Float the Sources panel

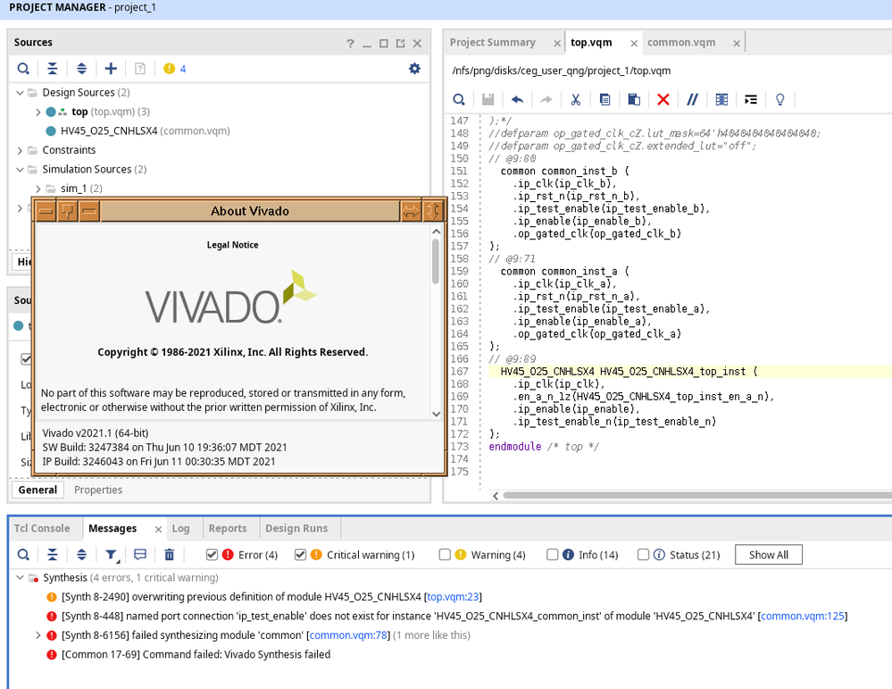click(x=401, y=43)
